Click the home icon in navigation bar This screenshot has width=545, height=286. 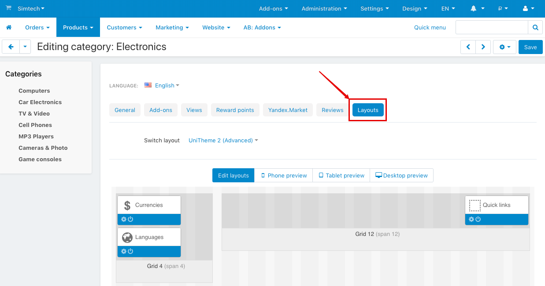click(9, 27)
